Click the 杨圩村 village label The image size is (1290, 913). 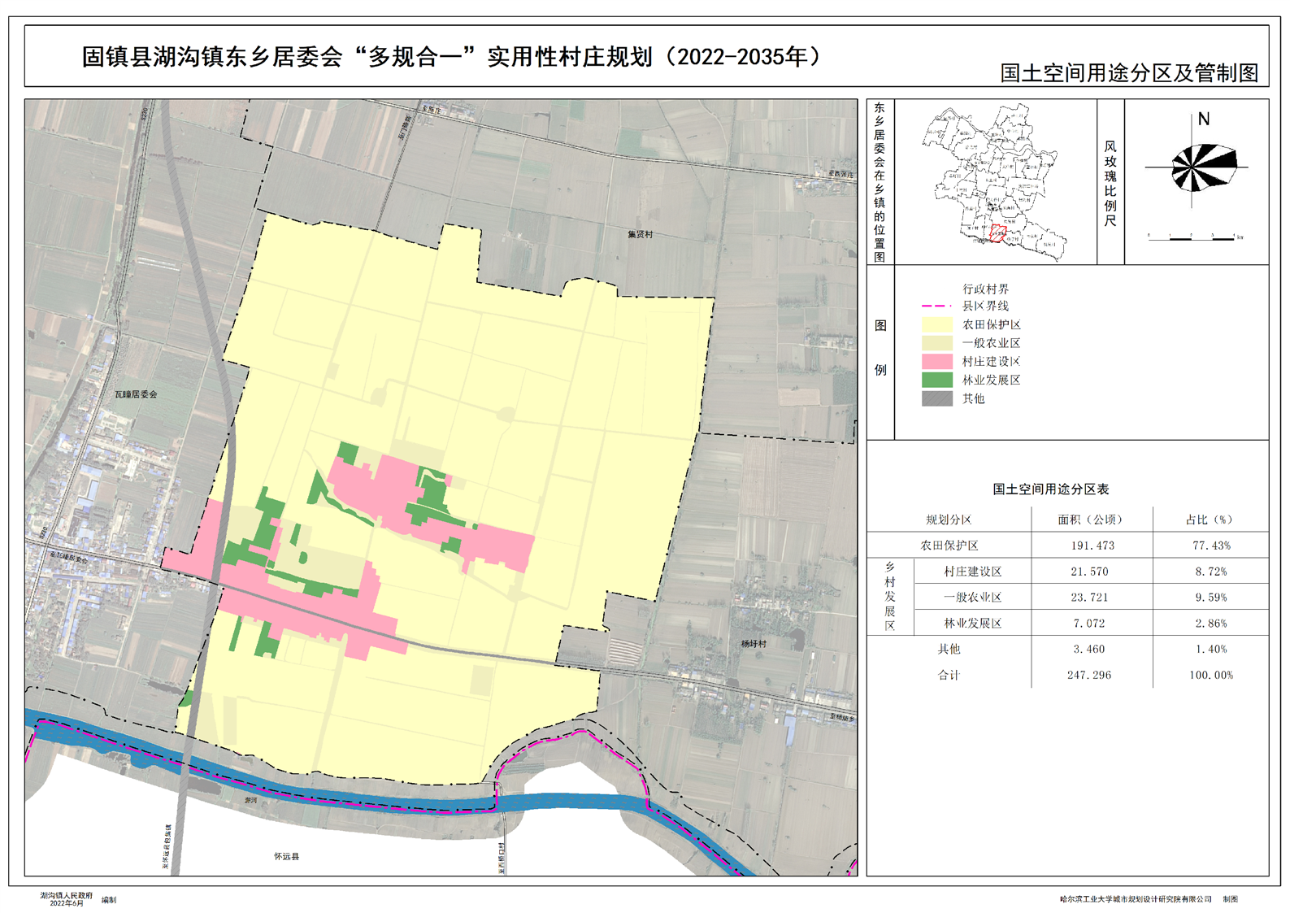[754, 644]
